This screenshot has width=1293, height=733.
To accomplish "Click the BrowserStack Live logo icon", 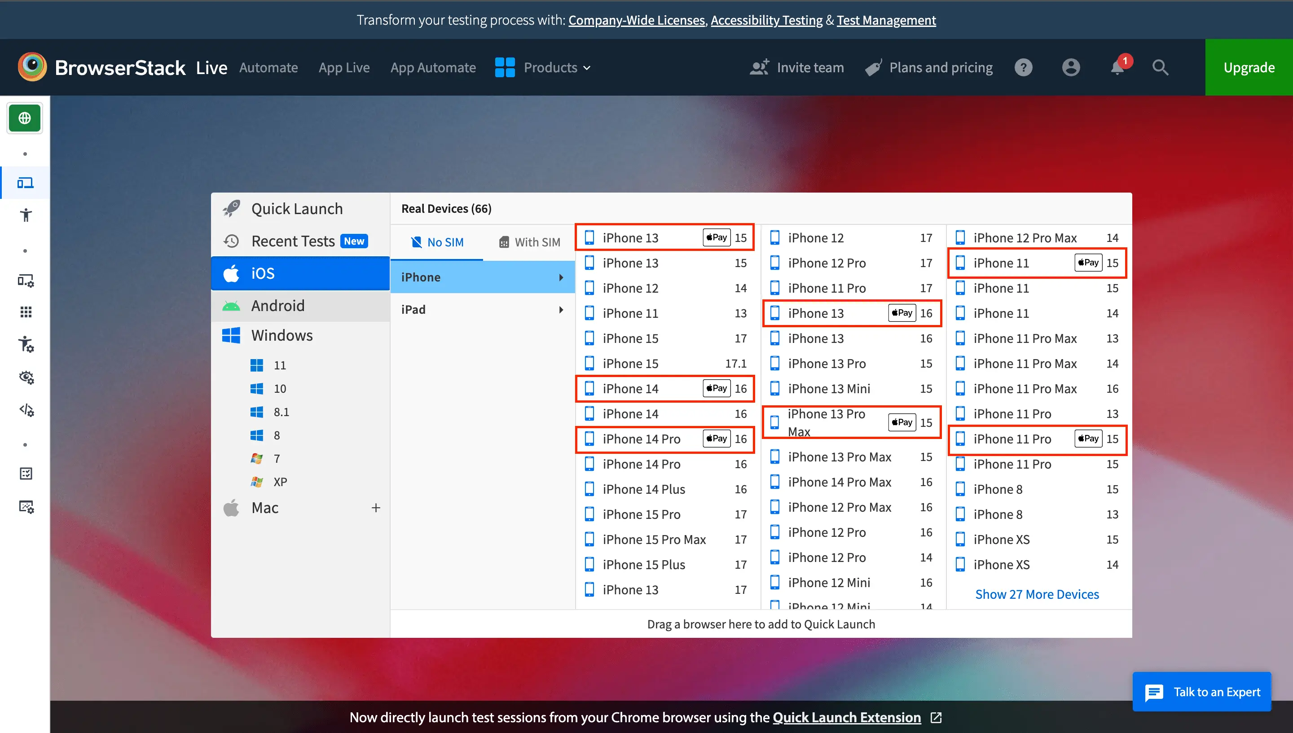I will (x=33, y=67).
